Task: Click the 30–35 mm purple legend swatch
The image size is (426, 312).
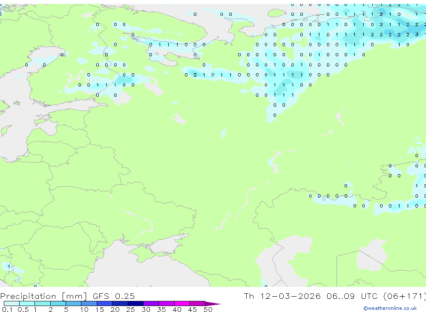Action: pos(151,303)
